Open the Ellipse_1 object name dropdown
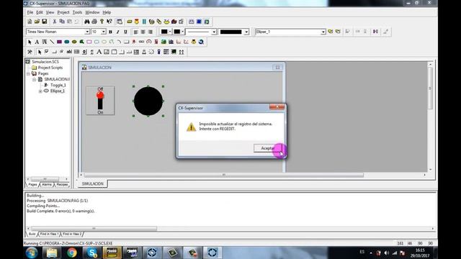This screenshot has height=259, width=461. pos(323,32)
